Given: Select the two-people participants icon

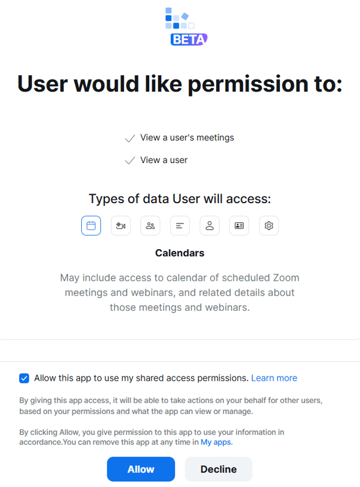Looking at the screenshot, I should tap(150, 225).
